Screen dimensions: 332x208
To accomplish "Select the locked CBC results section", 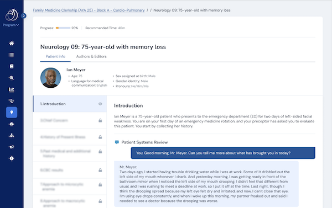I will [x=70, y=170].
